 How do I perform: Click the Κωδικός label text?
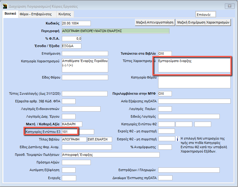[52, 24]
